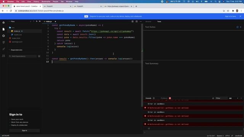Click the Chrome address bar URL
This screenshot has width=244, height=137.
[41, 11]
